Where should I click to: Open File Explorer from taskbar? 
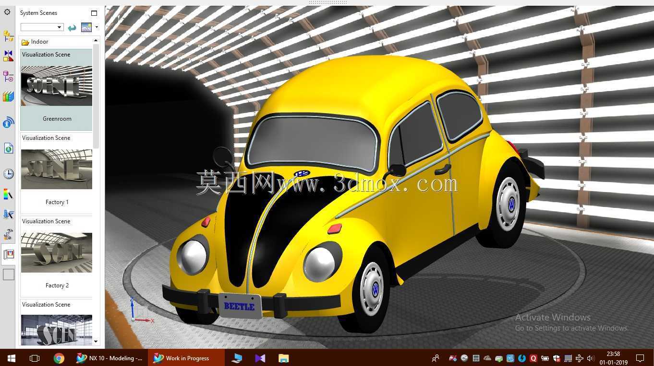(x=283, y=358)
